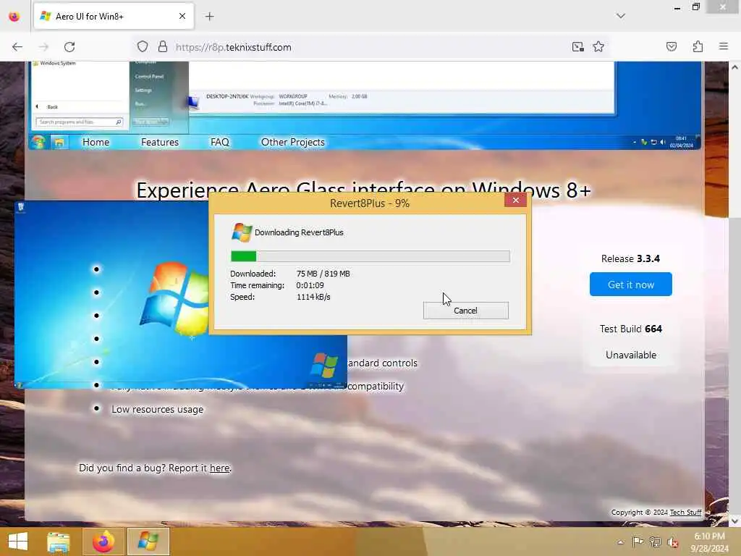The height and width of the screenshot is (556, 741).
Task: Open the Extensions puzzle icon
Action: coord(698,47)
